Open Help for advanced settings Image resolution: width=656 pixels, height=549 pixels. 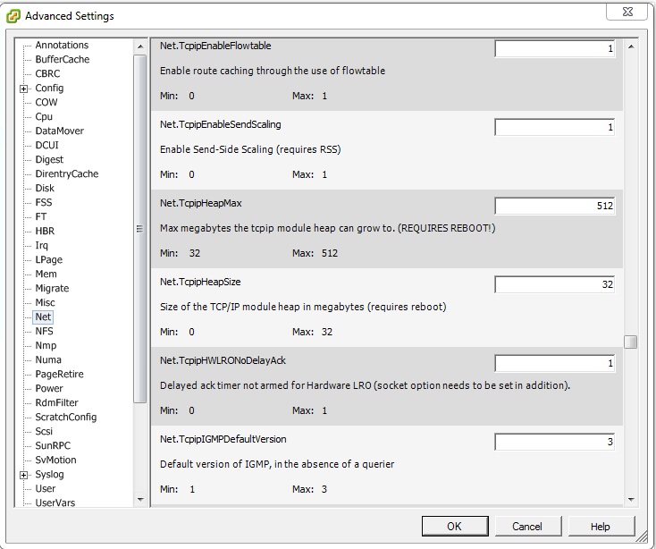point(601,526)
